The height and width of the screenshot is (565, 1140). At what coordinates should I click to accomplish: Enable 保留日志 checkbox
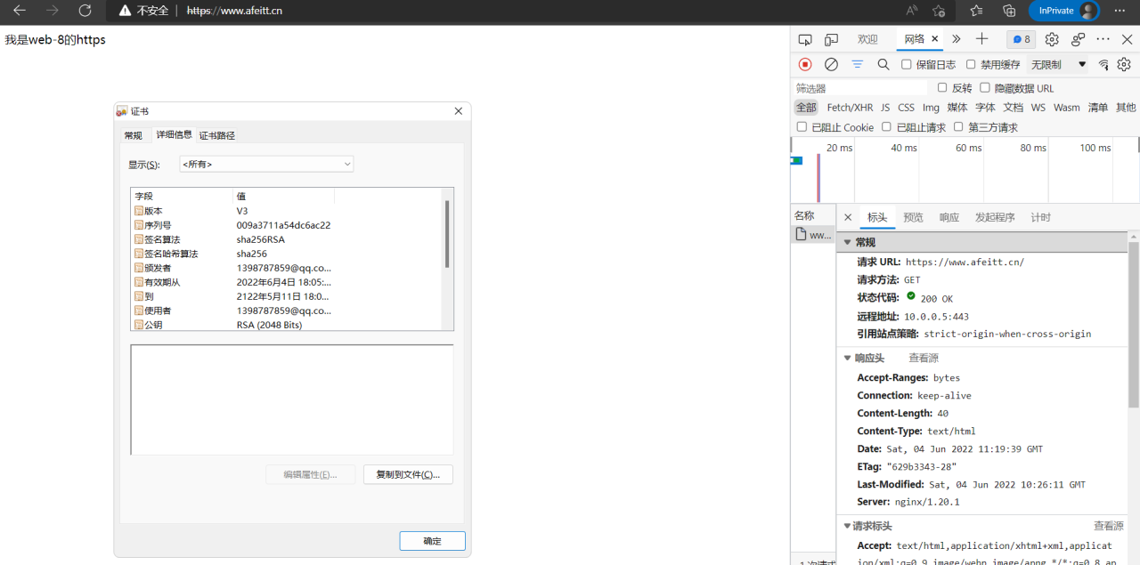tap(907, 64)
